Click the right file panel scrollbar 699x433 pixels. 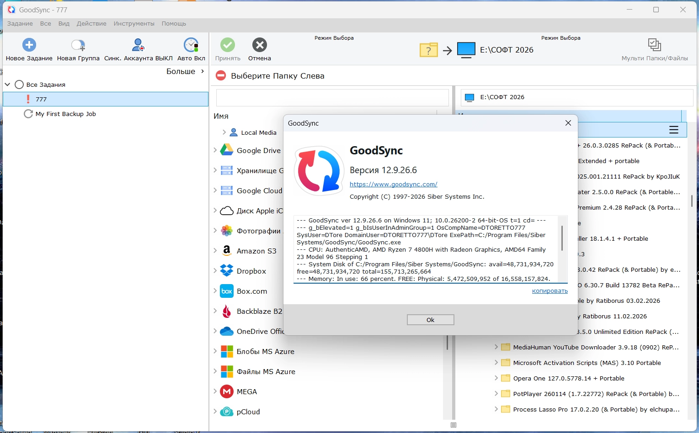click(x=692, y=201)
